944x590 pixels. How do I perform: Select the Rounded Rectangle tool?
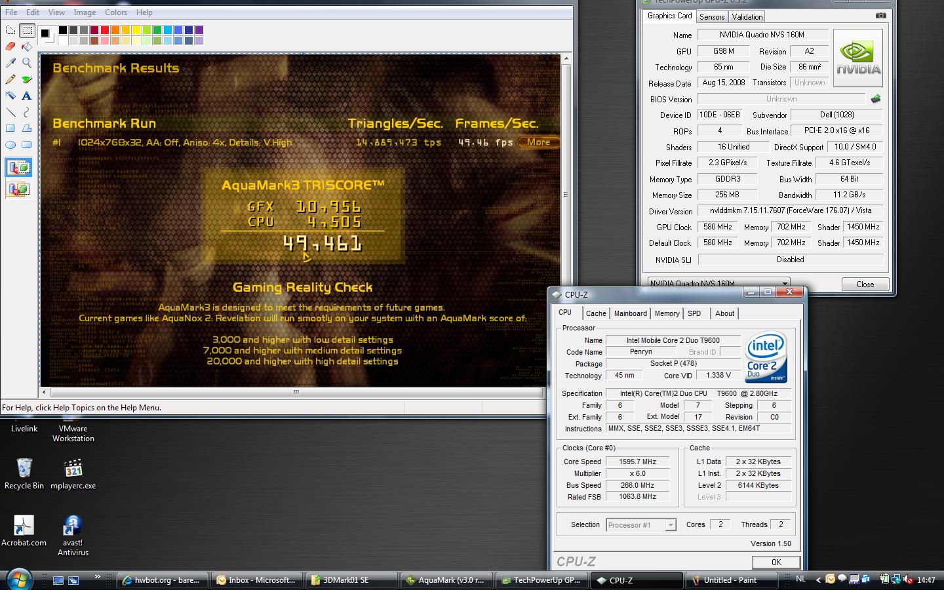point(27,145)
